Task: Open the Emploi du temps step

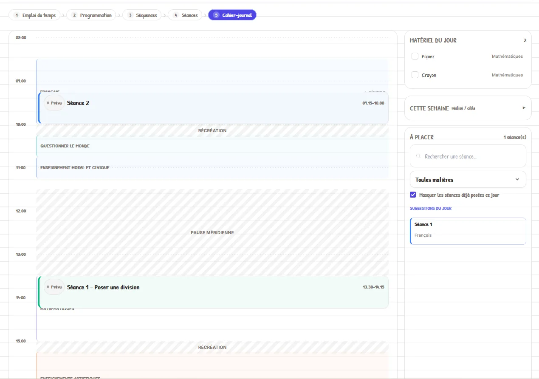Action: (35, 15)
